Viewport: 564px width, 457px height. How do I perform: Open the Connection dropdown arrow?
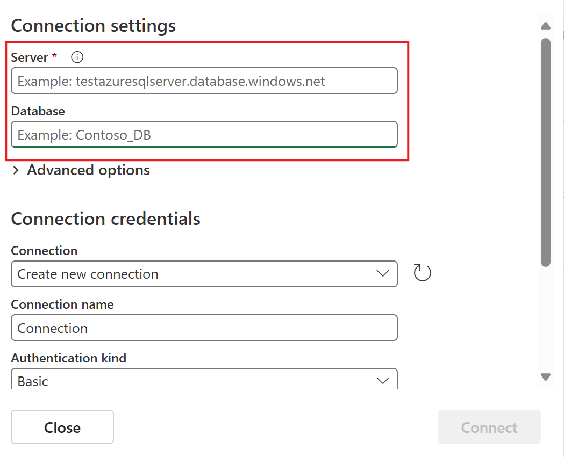[x=383, y=274]
